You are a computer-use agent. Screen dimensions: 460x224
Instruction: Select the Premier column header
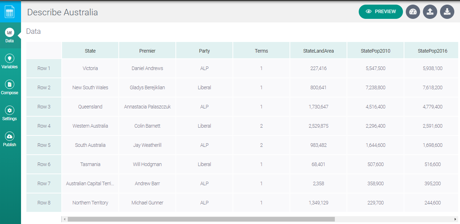tap(147, 50)
